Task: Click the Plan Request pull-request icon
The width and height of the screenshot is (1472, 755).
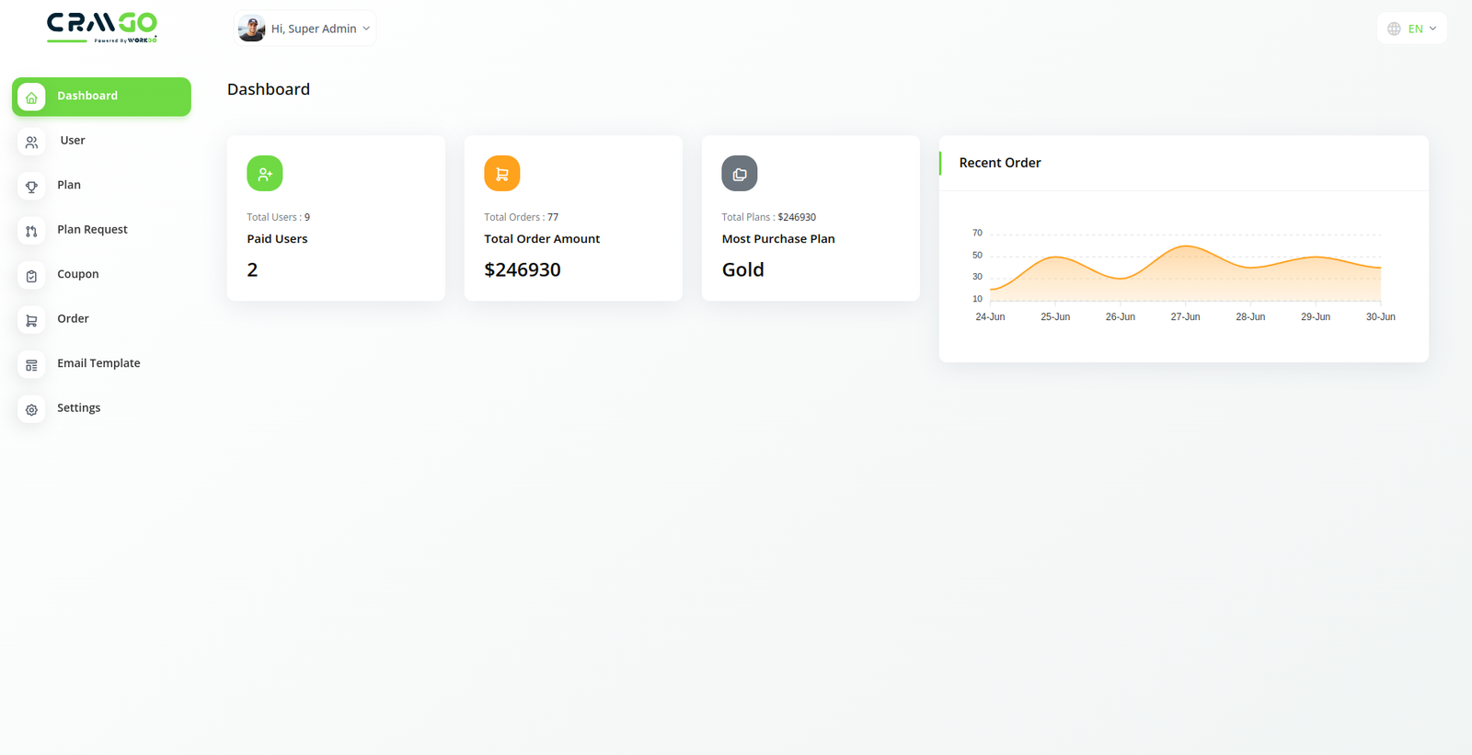Action: (31, 231)
